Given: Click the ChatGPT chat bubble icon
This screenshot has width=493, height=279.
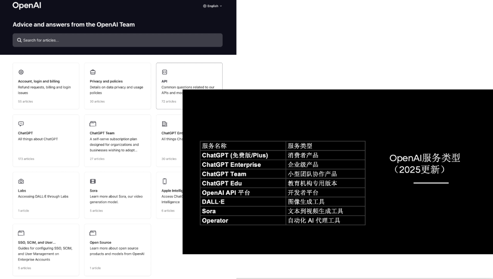Looking at the screenshot, I should pos(21,124).
